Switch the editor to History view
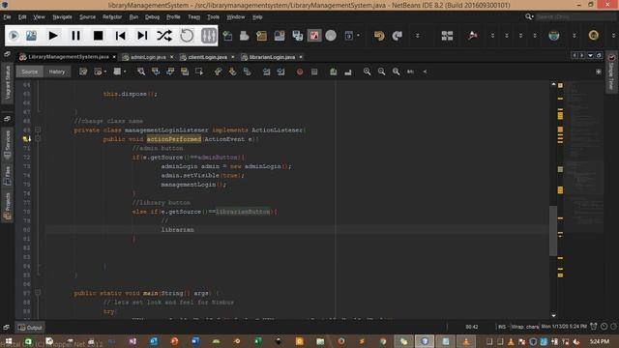Viewport: 619px width, 348px height. click(x=57, y=72)
